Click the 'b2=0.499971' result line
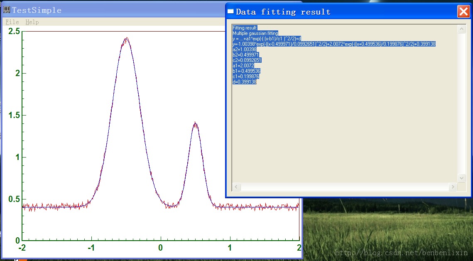Image resolution: width=473 pixels, height=261 pixels. pos(245,55)
